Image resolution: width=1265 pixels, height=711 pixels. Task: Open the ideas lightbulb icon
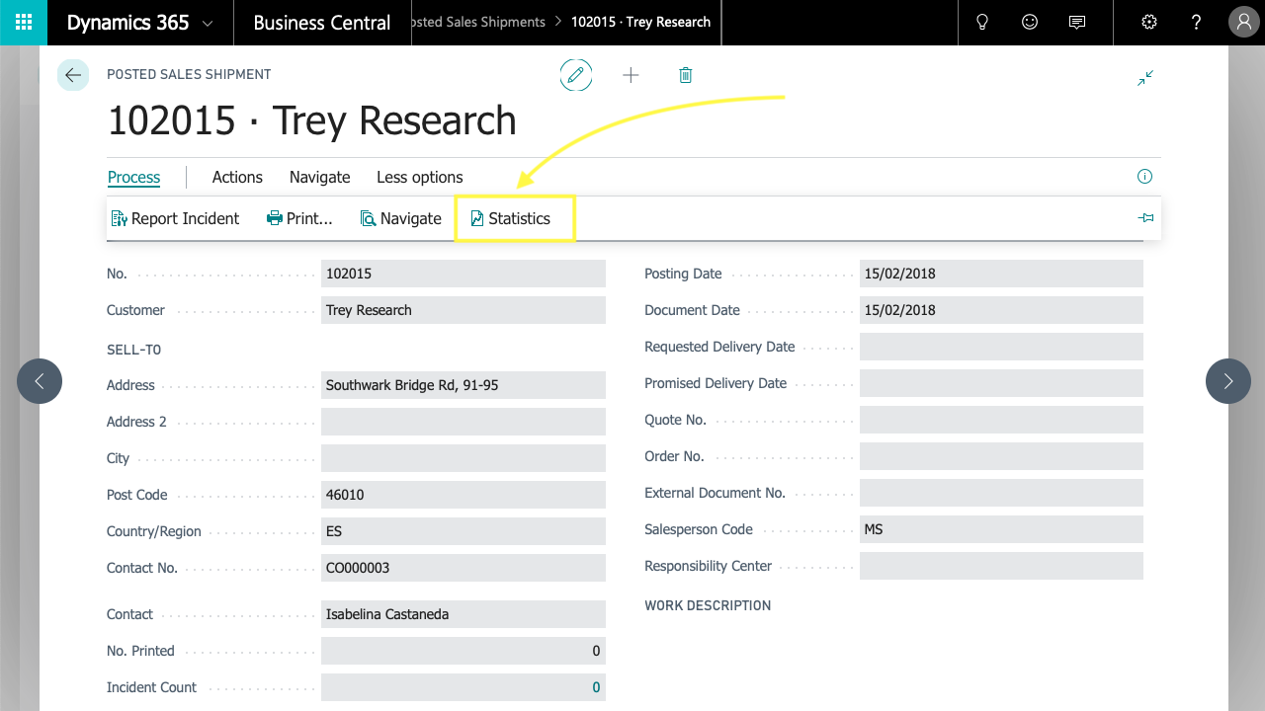pyautogui.click(x=981, y=22)
